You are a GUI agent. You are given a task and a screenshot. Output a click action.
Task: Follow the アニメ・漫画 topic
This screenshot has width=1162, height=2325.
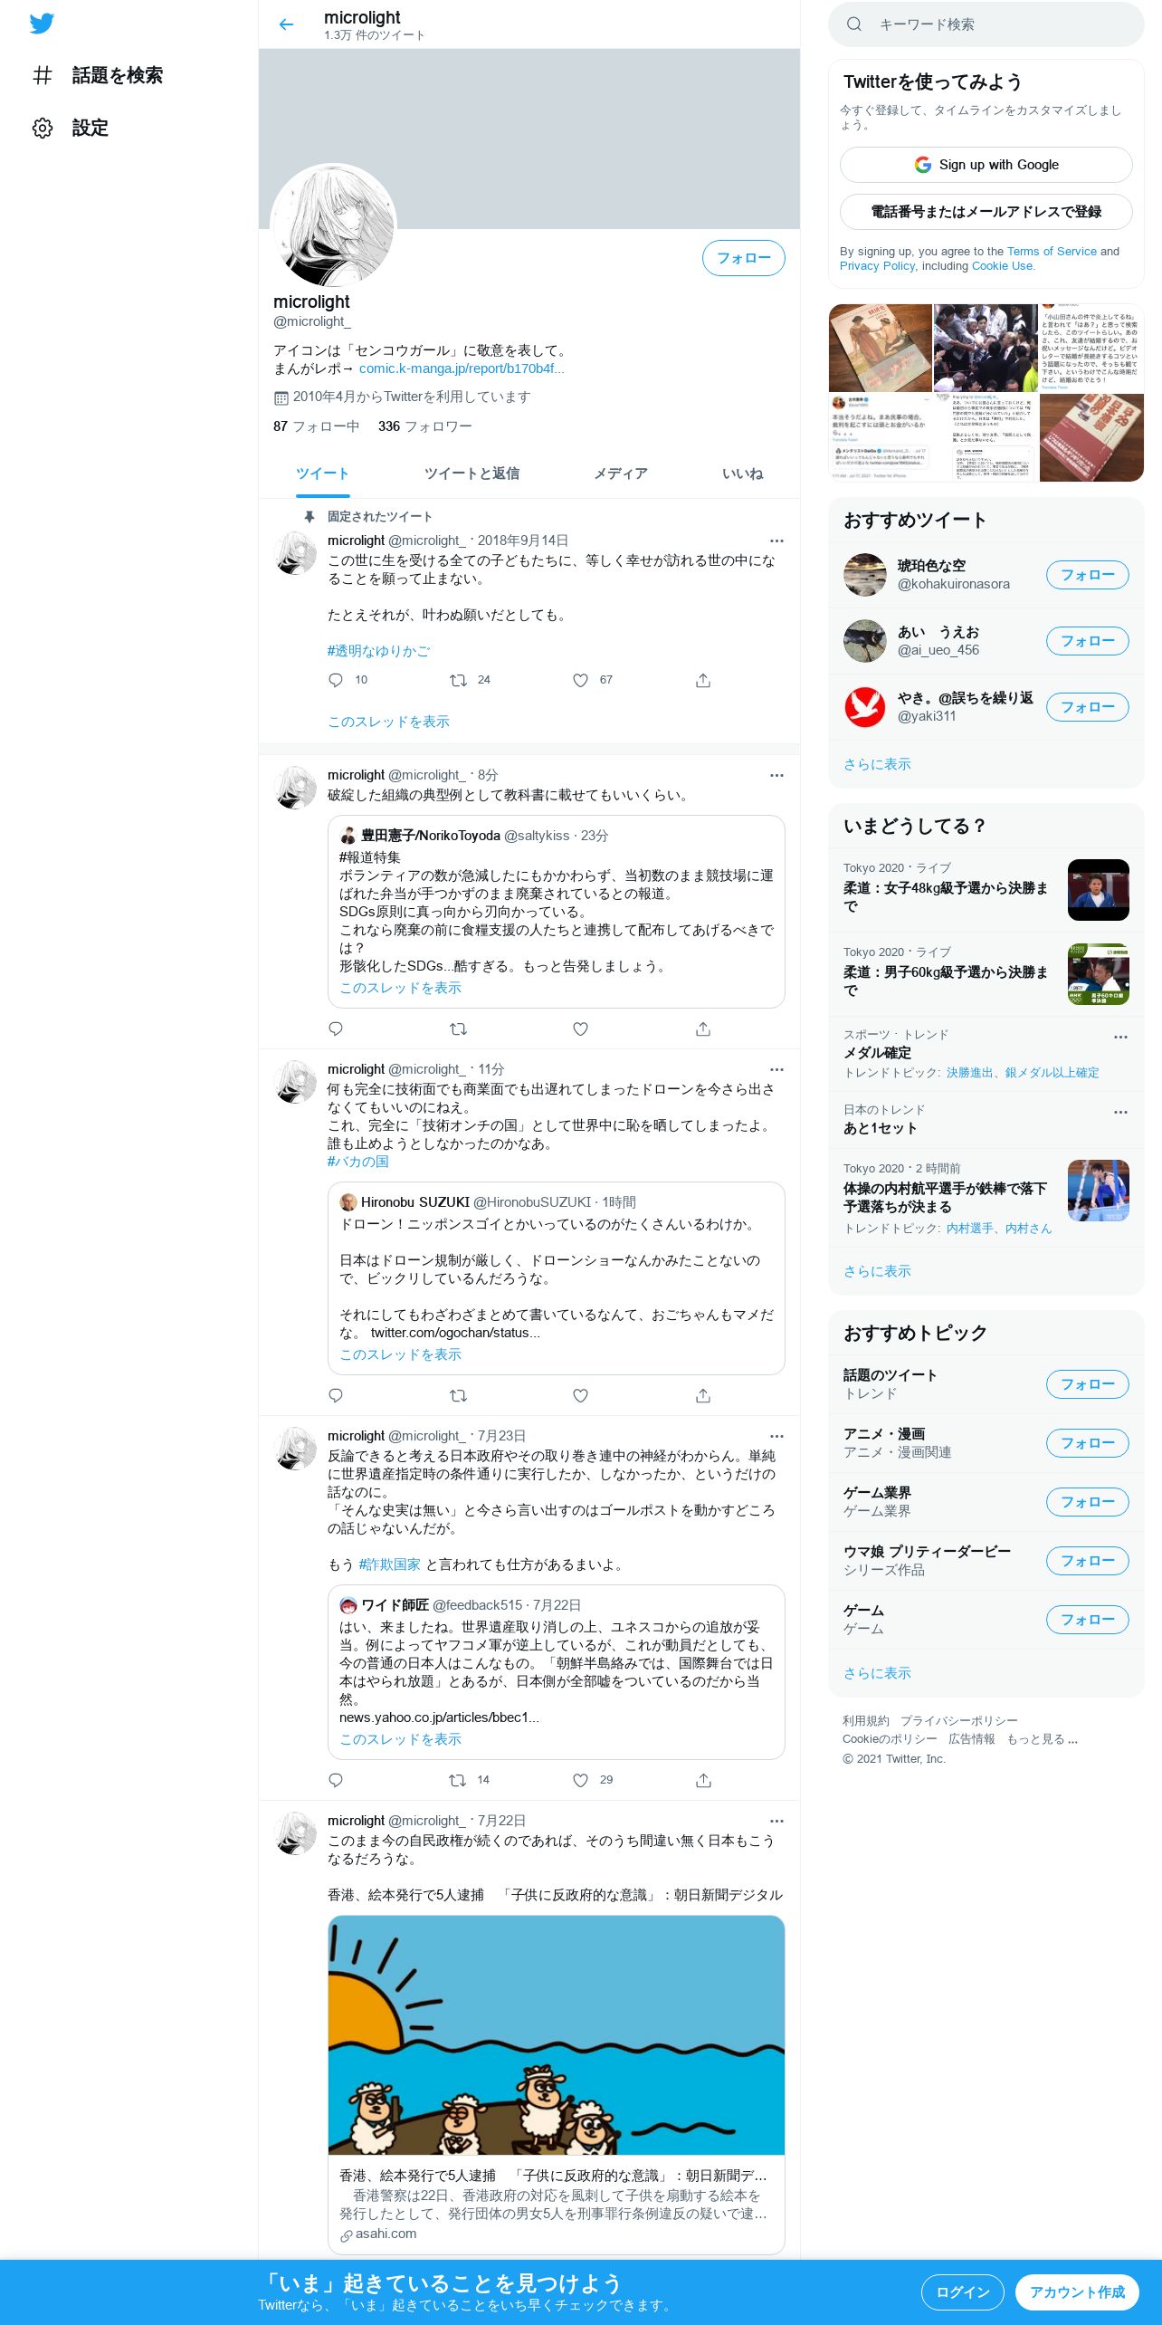point(1087,1443)
